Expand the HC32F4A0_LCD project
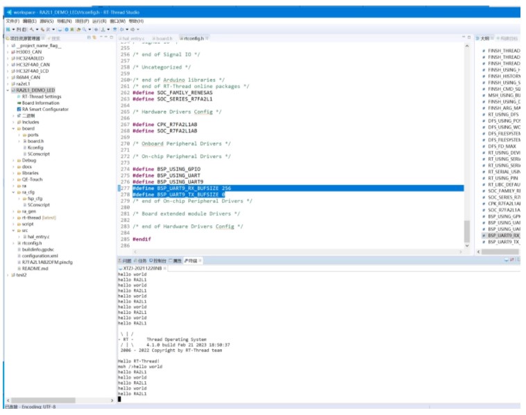 coord(8,71)
